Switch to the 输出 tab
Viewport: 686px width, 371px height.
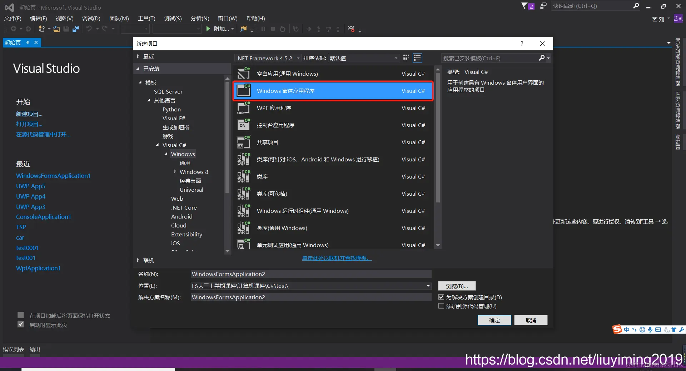tap(35, 349)
